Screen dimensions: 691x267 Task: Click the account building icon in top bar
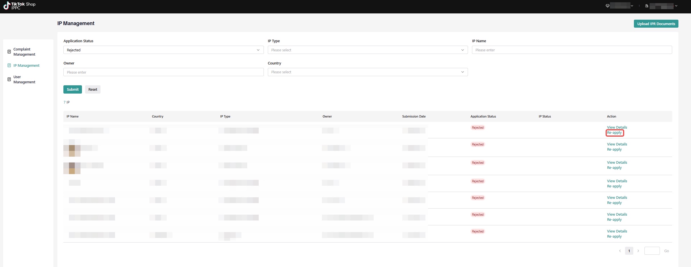[x=646, y=6]
